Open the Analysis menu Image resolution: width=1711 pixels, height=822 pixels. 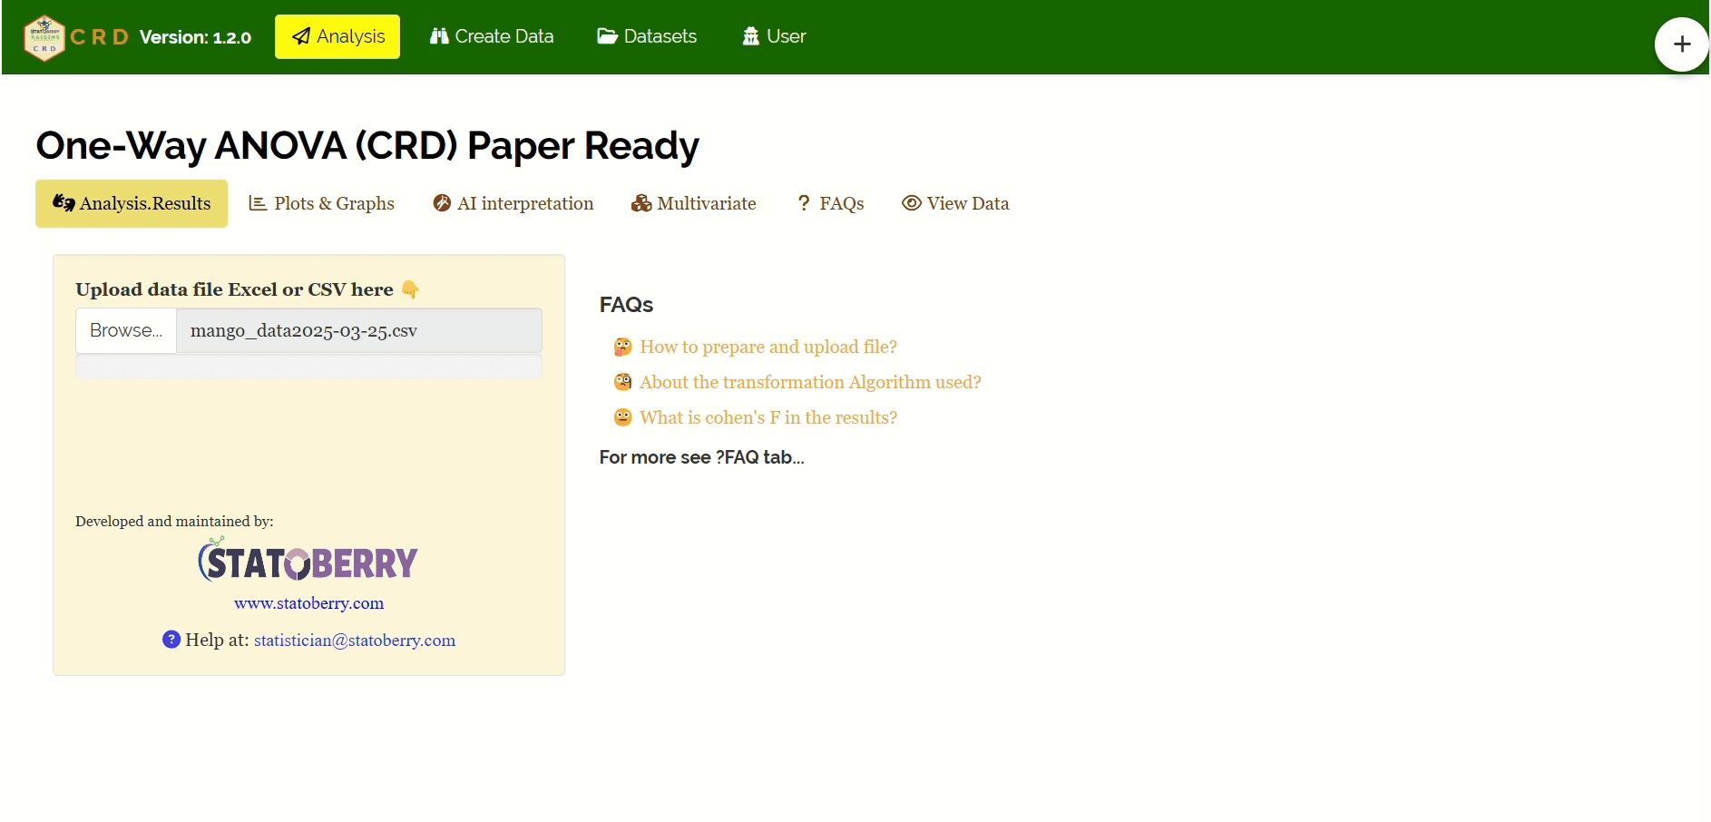(x=337, y=37)
